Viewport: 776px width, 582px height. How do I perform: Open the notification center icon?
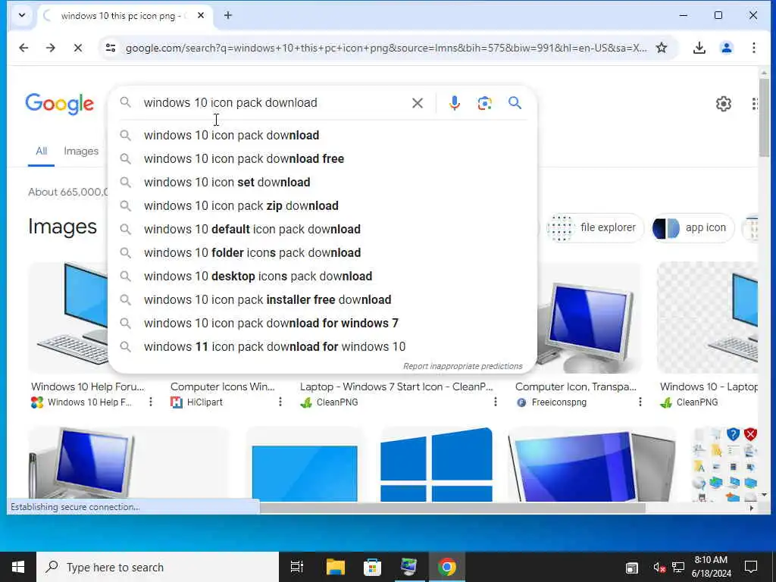click(x=751, y=567)
